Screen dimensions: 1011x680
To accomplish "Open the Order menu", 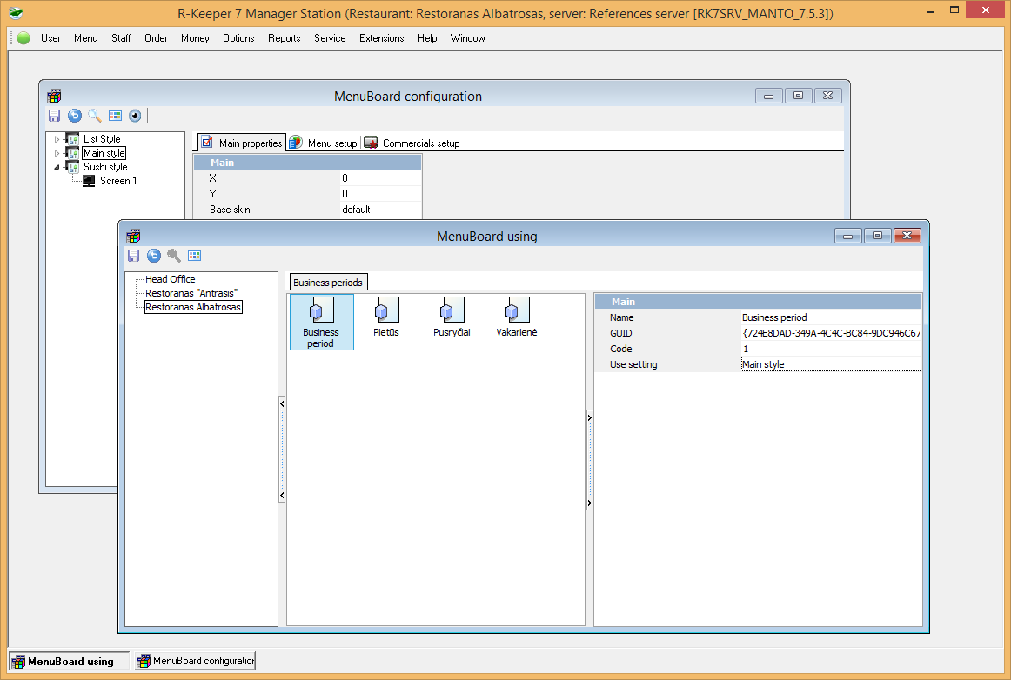I will pos(156,38).
